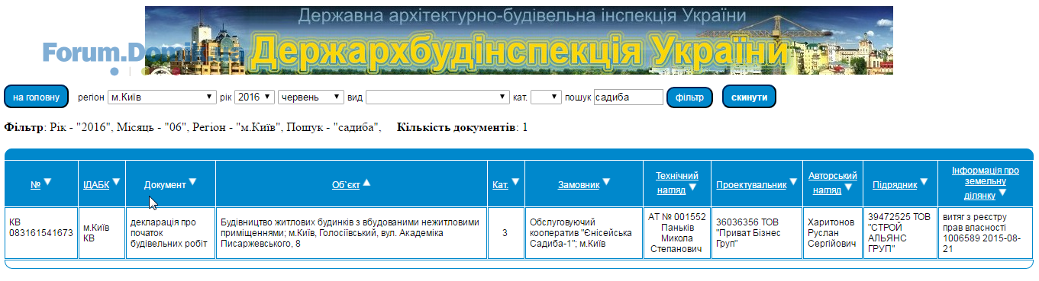The image size is (1039, 281).
Task: Go to на головну home button
Action: coord(36,97)
